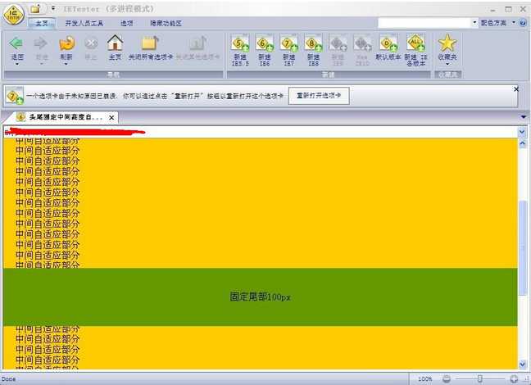Click the greyed close other tabs icon
The height and width of the screenshot is (385, 531).
click(198, 43)
